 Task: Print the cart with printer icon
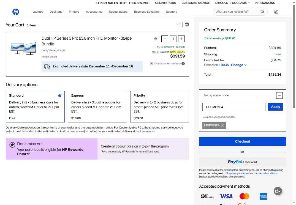pyautogui.click(x=186, y=24)
